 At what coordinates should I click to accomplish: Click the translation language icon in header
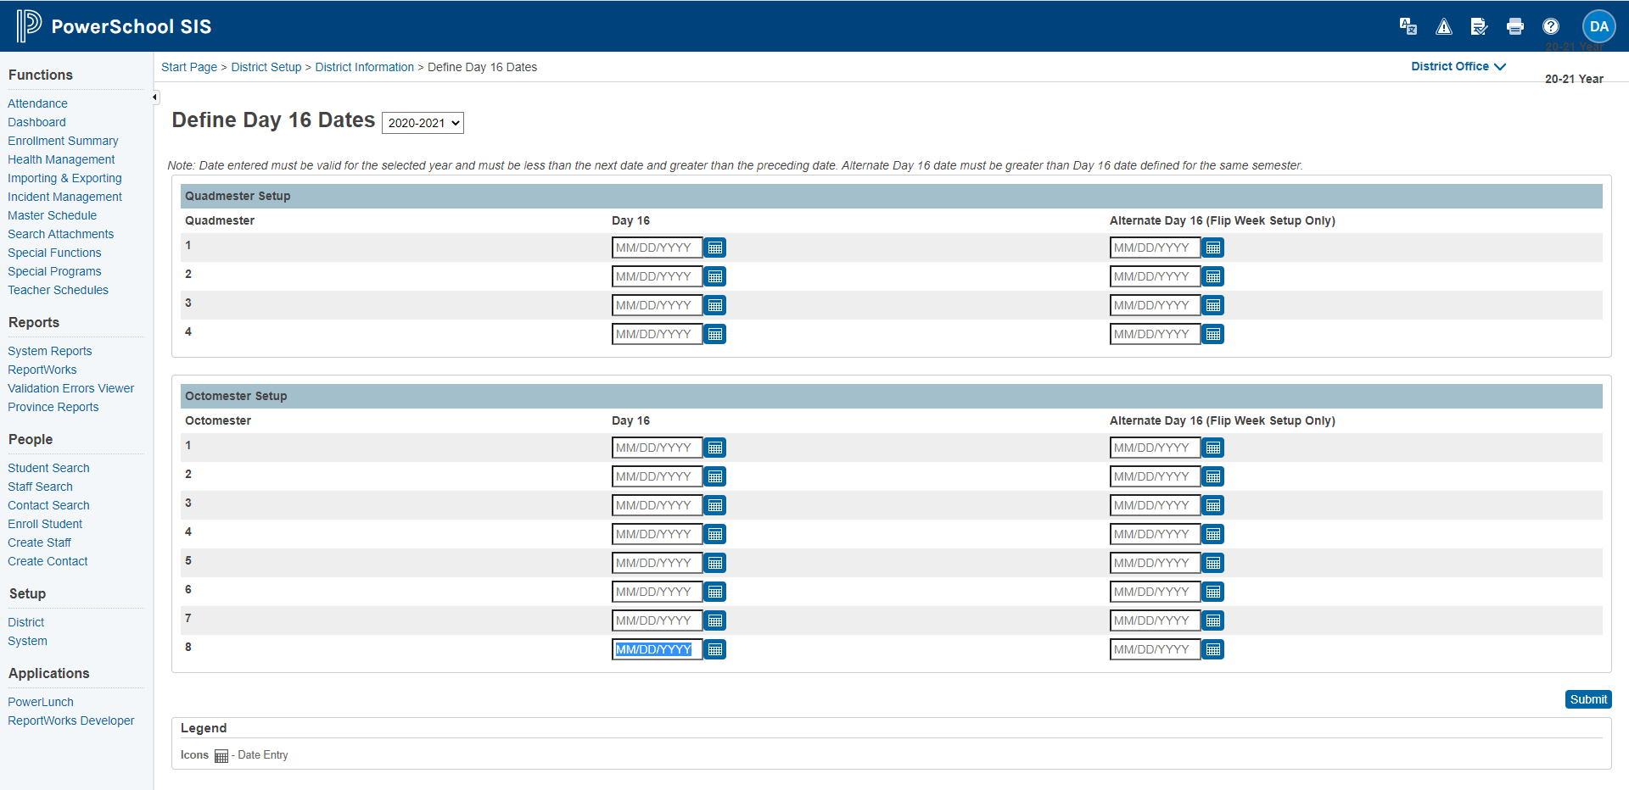click(1408, 26)
